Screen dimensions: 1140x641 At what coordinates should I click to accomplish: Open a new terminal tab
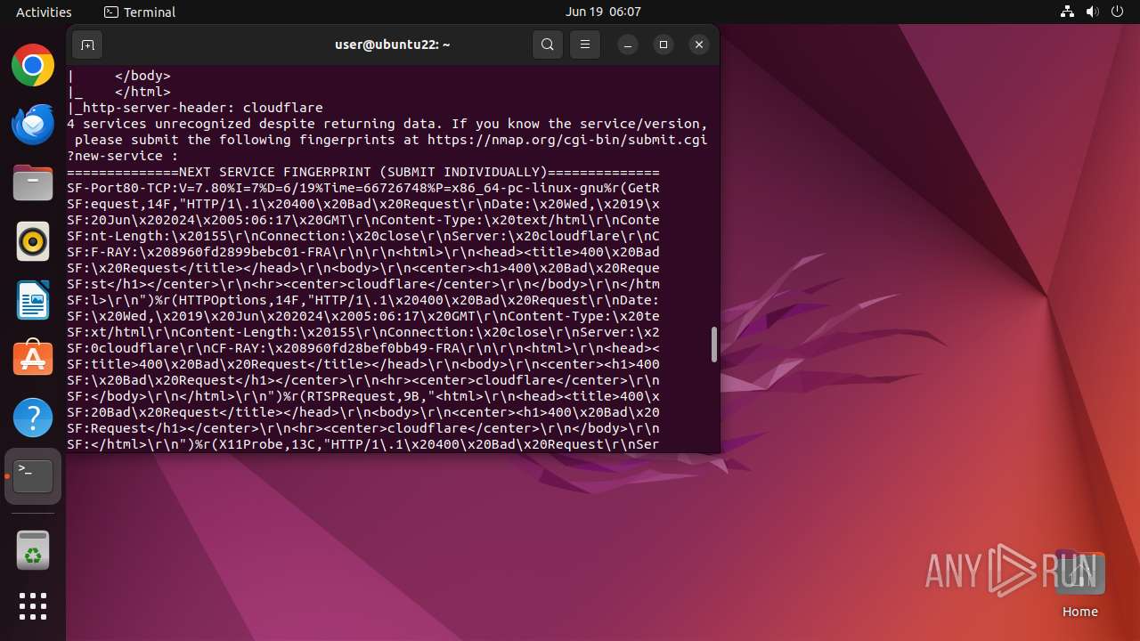[86, 45]
